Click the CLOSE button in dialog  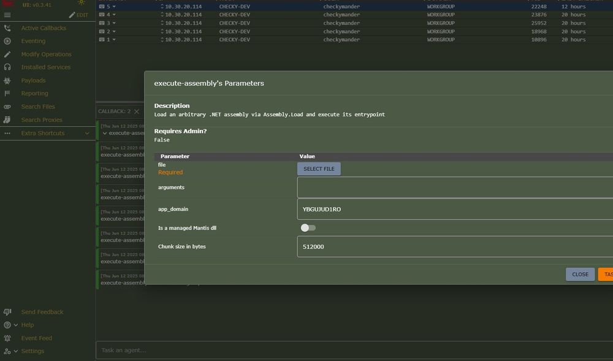(580, 274)
